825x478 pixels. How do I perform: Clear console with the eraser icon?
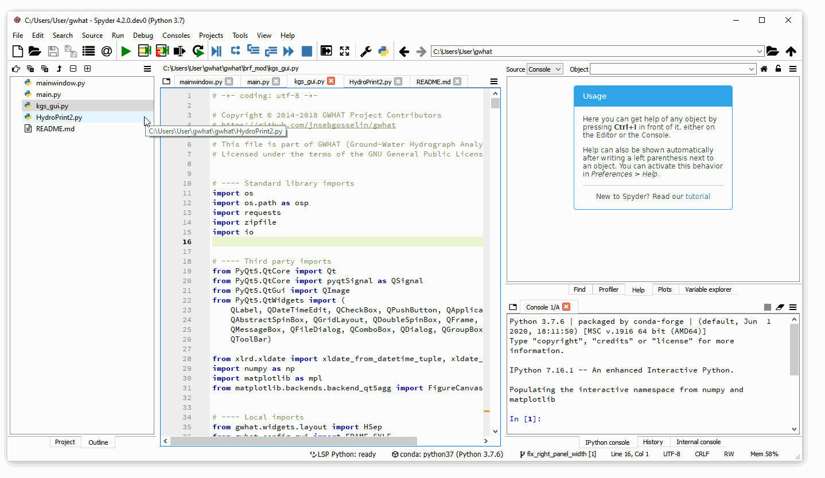point(780,307)
